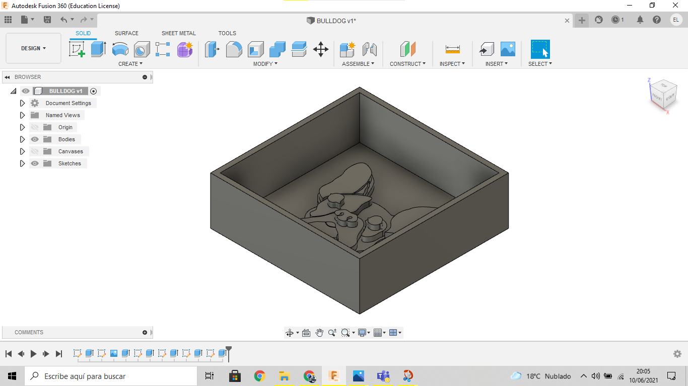
Task: Expand the CREATE menu
Action: 130,64
